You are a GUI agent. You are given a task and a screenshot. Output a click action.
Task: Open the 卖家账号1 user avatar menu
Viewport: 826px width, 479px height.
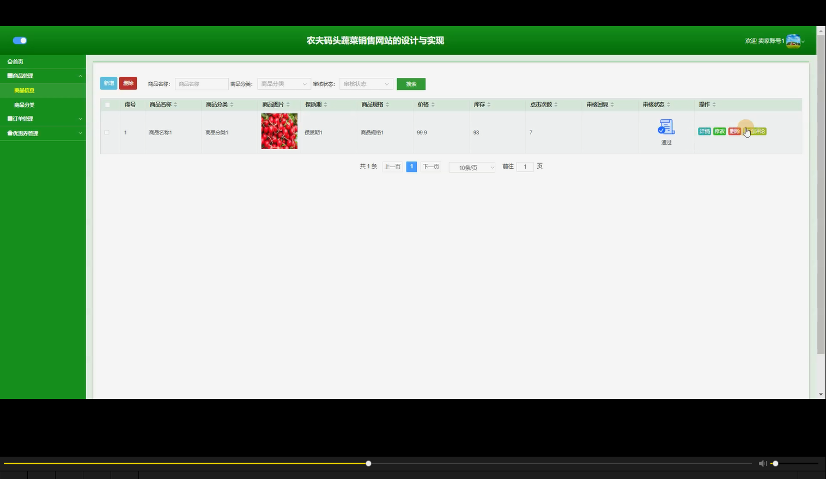click(x=775, y=41)
